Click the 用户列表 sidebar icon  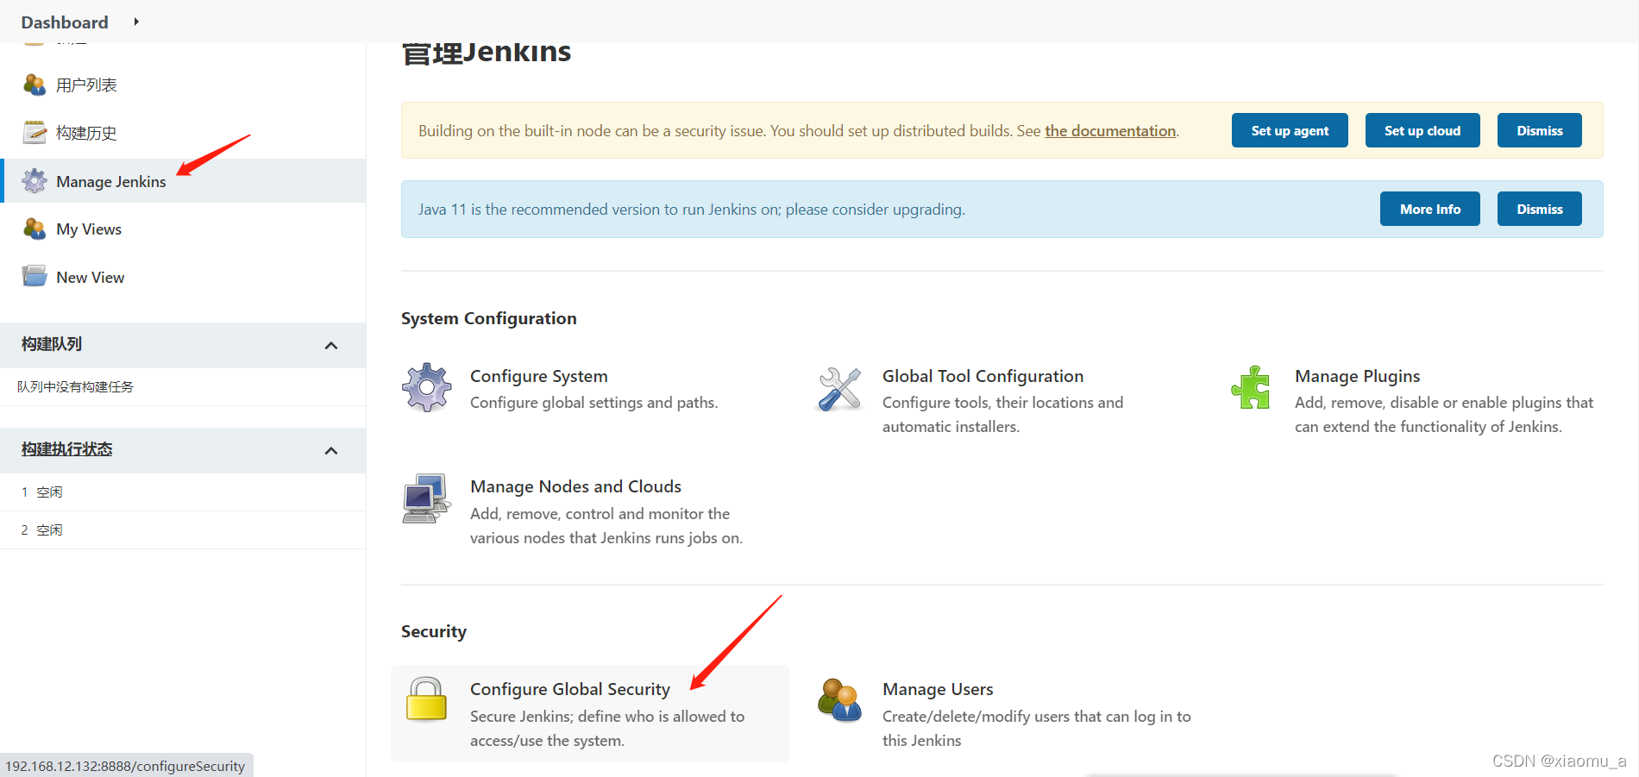(x=35, y=85)
